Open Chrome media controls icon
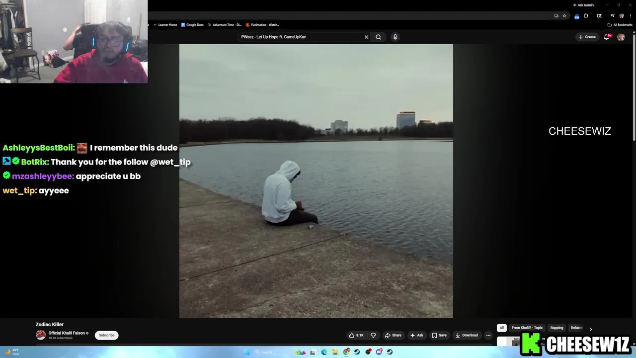Image resolution: width=636 pixels, height=358 pixels. 612,16
